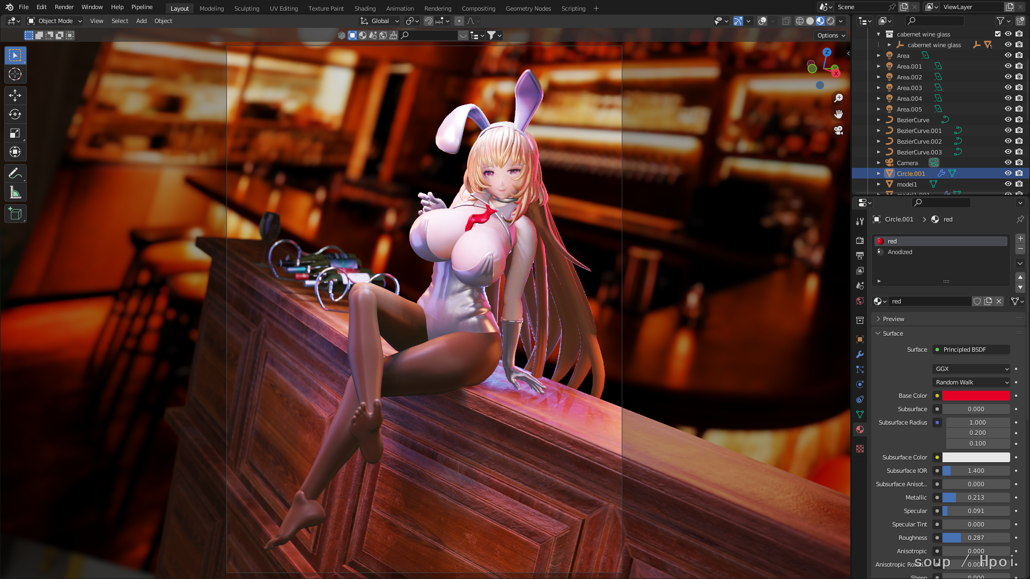This screenshot has width=1030, height=579.
Task: Open Material properties tab icon
Action: (860, 429)
